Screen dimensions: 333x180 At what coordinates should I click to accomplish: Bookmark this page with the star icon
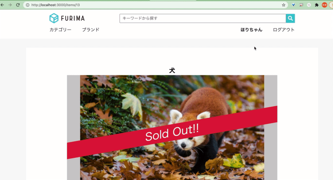pyautogui.click(x=283, y=5)
